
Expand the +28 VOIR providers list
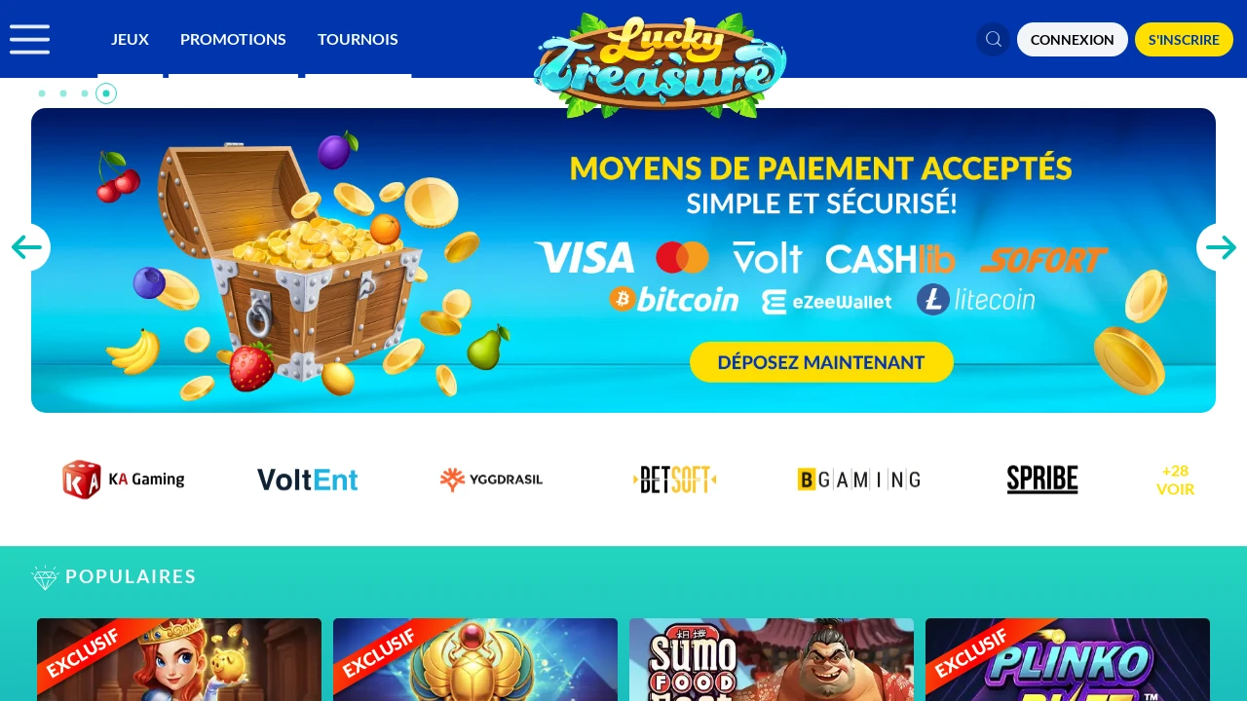[1176, 480]
